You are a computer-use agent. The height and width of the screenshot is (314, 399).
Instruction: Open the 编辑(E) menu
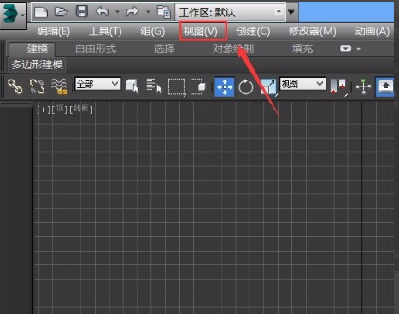pyautogui.click(x=54, y=31)
